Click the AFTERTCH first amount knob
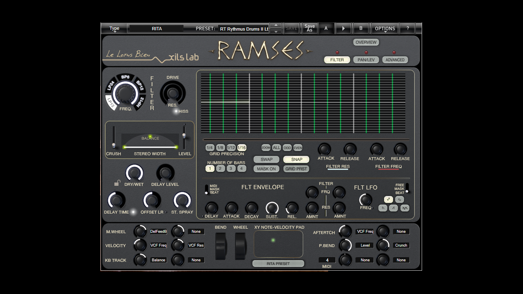This screenshot has height=294, width=523. pyautogui.click(x=345, y=232)
